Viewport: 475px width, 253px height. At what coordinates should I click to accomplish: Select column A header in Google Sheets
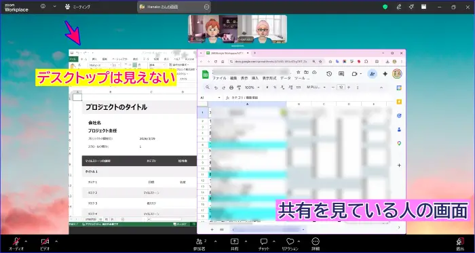point(247,104)
